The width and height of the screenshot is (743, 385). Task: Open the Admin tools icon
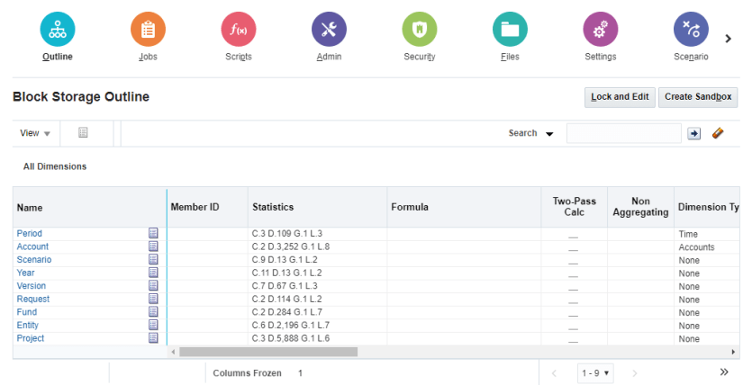[x=329, y=30]
